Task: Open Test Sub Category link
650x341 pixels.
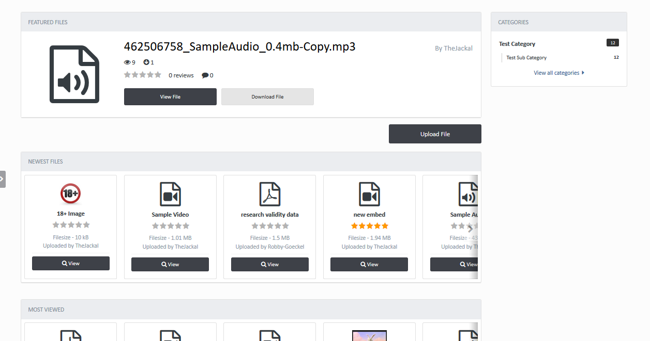Action: point(526,58)
